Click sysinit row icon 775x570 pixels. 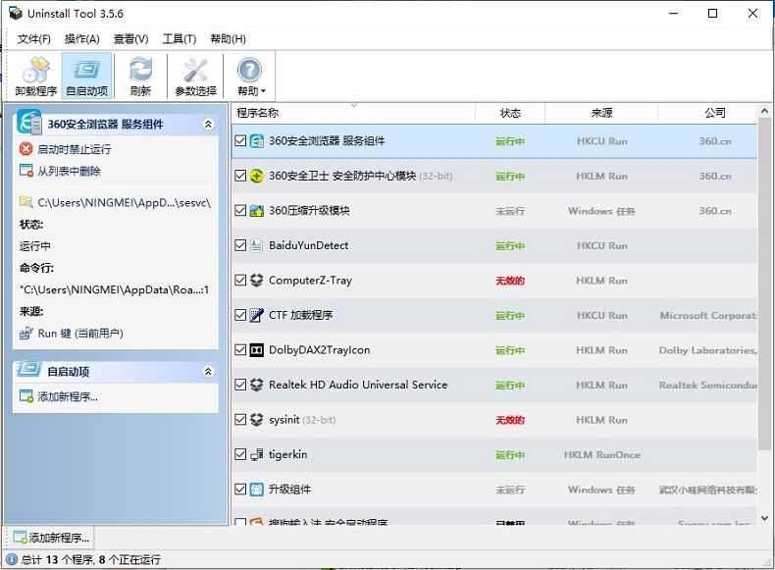pyautogui.click(x=256, y=420)
